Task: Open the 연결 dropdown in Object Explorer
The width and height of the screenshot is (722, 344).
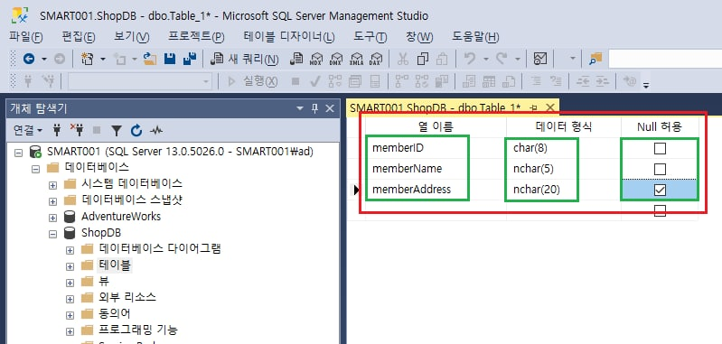Action: [x=28, y=131]
